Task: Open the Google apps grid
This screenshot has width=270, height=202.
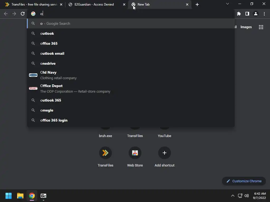Action: (x=261, y=27)
